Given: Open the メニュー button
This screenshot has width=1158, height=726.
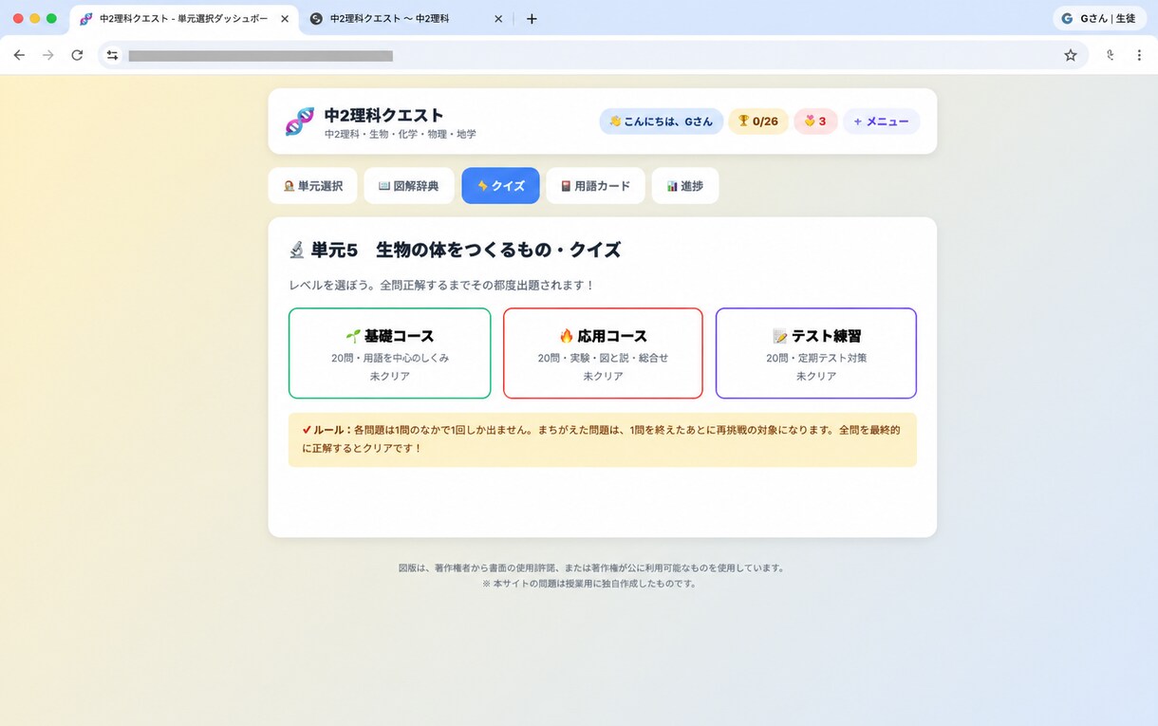Looking at the screenshot, I should 881,121.
